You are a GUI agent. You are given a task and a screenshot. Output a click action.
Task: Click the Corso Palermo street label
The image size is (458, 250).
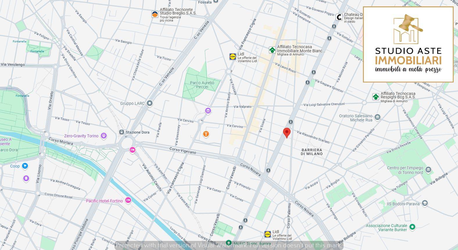tap(289, 215)
